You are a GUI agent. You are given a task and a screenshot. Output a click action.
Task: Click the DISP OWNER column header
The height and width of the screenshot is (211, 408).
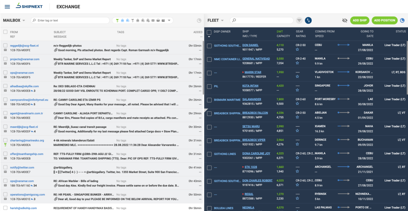click(x=222, y=32)
